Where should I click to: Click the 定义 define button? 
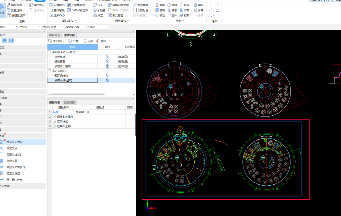tap(98, 5)
